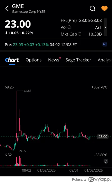Select the GME ticker title
The width and height of the screenshot is (112, 182).
(18, 6)
